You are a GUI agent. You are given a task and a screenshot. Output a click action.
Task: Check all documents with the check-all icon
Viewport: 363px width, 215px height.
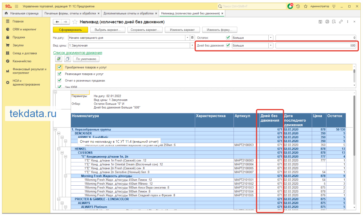[59, 59]
